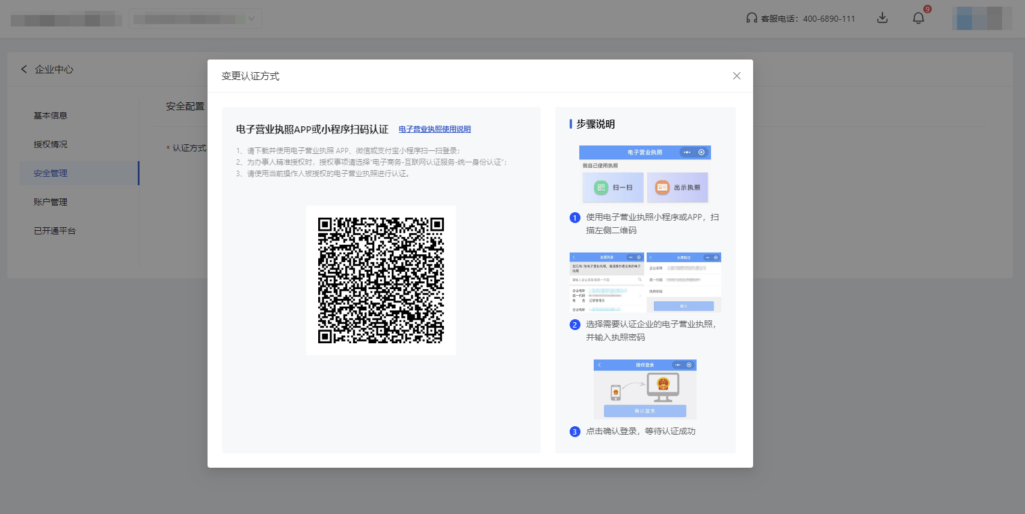Select 授权情况 in the sidebar

(x=51, y=144)
